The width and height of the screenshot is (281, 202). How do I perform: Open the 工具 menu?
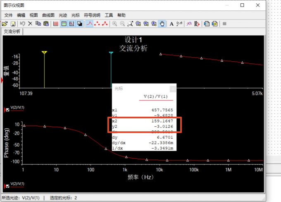click(x=109, y=15)
